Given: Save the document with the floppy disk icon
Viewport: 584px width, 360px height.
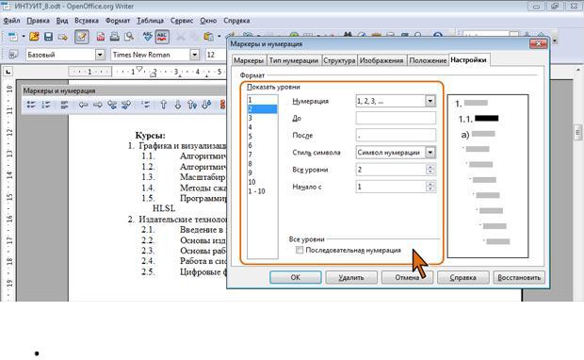Looking at the screenshot, I should (x=48, y=37).
